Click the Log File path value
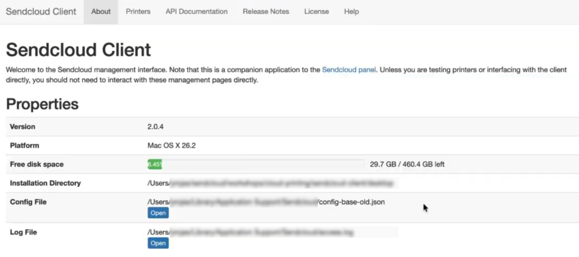The width and height of the screenshot is (579, 257). point(251,232)
